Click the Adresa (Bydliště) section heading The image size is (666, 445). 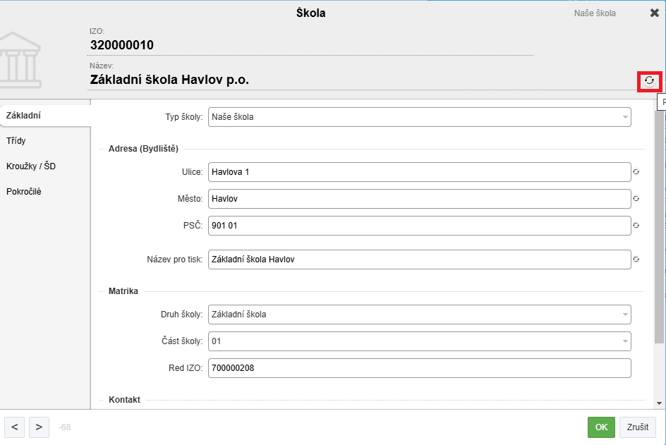pyautogui.click(x=143, y=149)
